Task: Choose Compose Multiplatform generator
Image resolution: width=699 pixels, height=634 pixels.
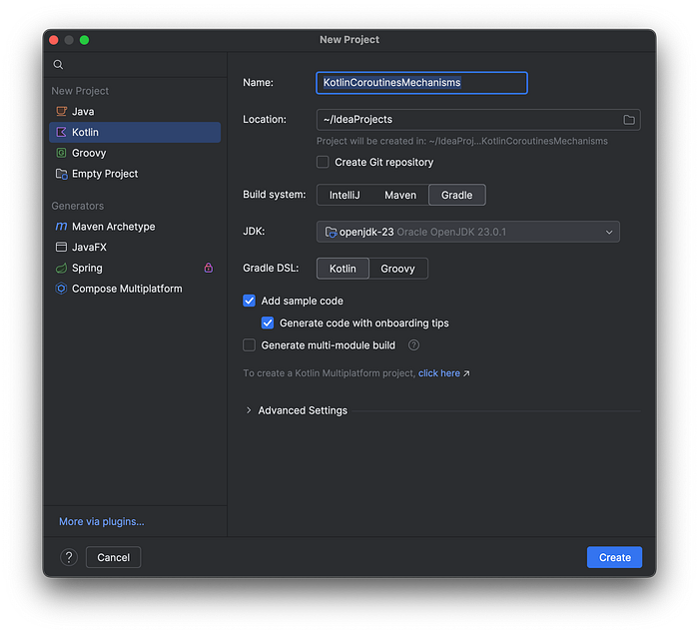Action: (x=118, y=289)
